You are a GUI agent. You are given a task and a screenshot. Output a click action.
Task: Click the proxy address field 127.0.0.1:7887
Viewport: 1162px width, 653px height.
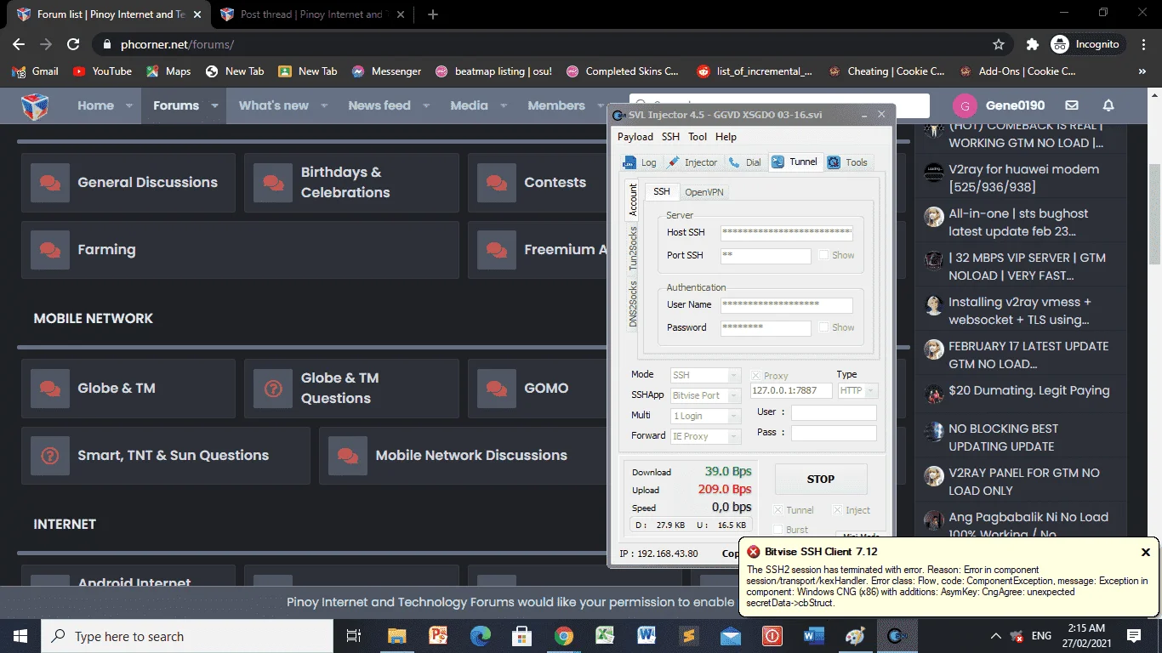(x=792, y=391)
